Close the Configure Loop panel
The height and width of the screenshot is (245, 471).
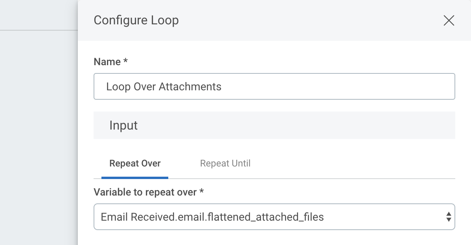click(449, 20)
